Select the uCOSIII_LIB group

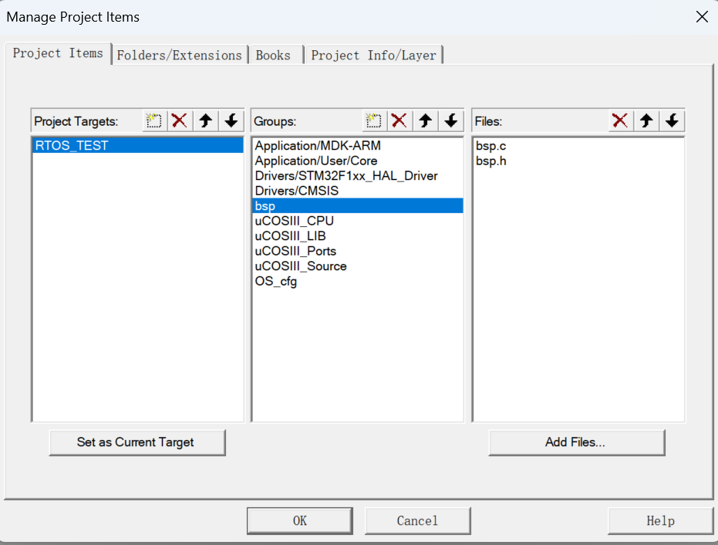(358, 236)
